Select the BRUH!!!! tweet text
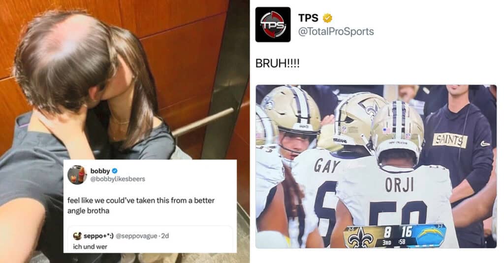 (278, 63)
